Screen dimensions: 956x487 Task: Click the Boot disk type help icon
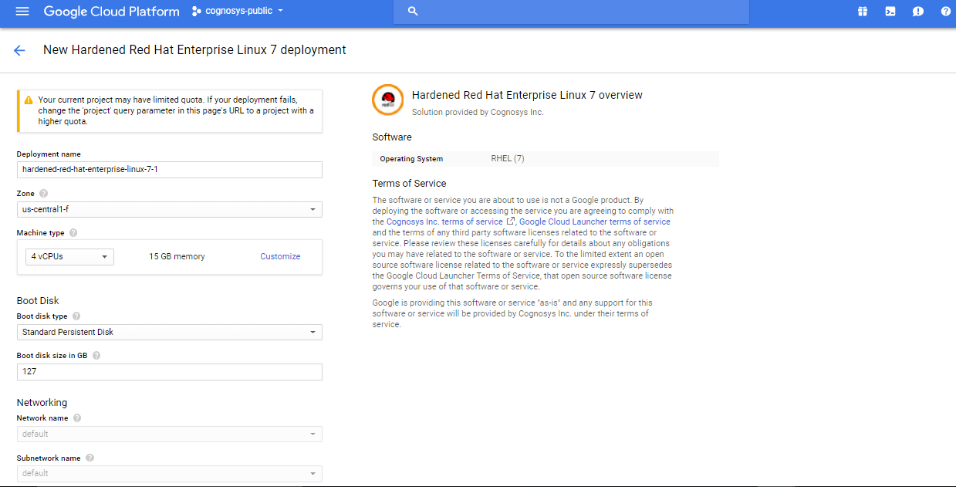pyautogui.click(x=76, y=316)
